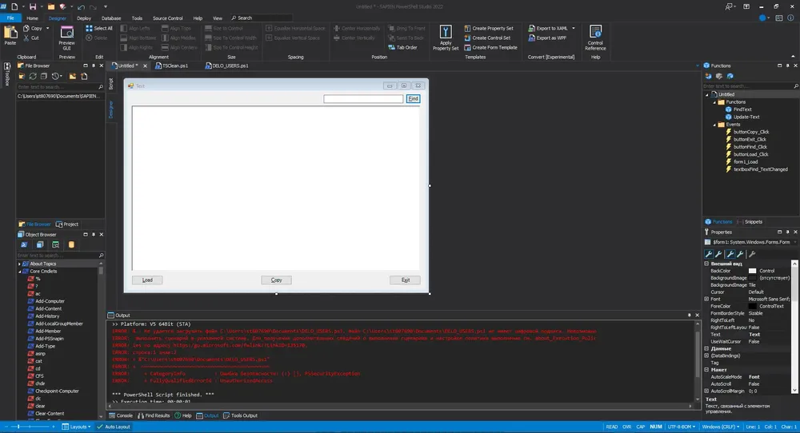Toggle CAP indicator in status bar
The image size is (800, 433).
pyautogui.click(x=640, y=427)
